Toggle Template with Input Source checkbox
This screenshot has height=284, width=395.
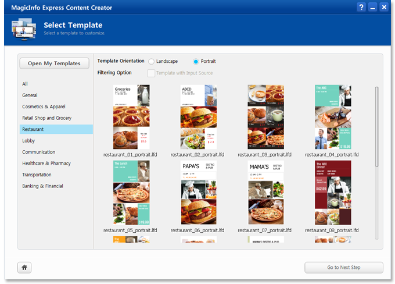point(151,73)
